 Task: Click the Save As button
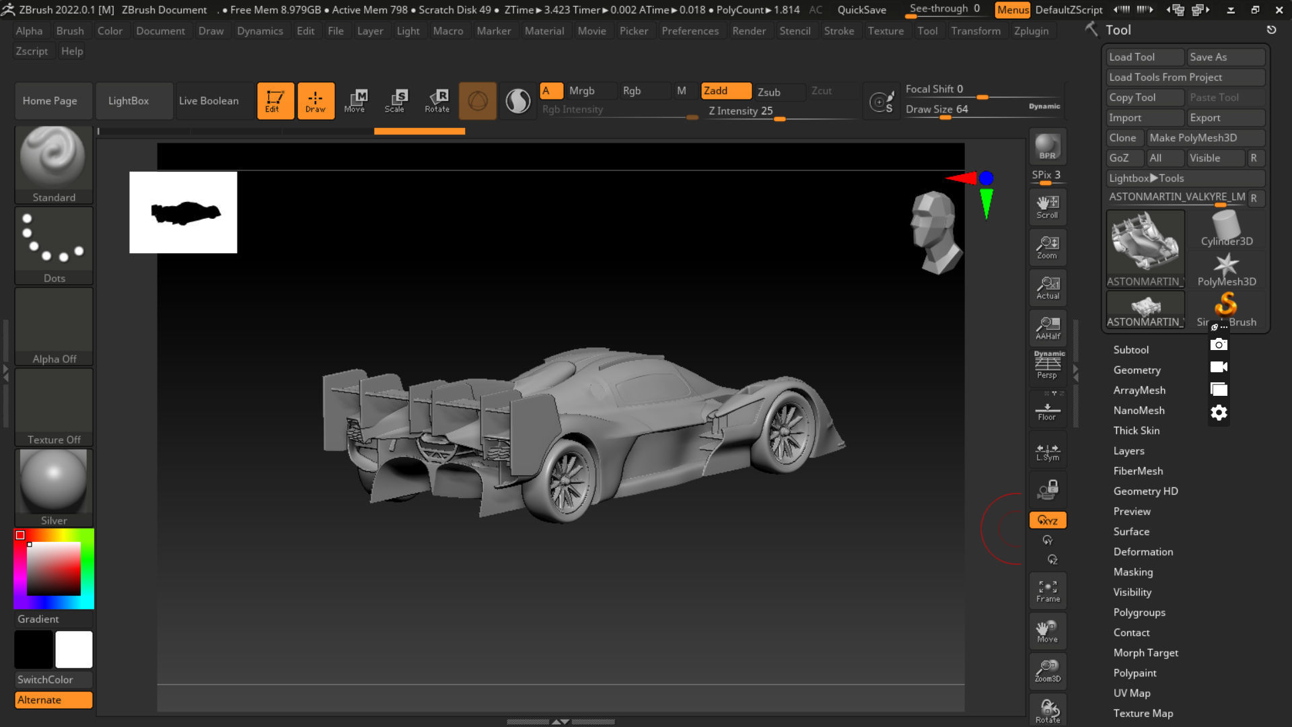(1226, 57)
